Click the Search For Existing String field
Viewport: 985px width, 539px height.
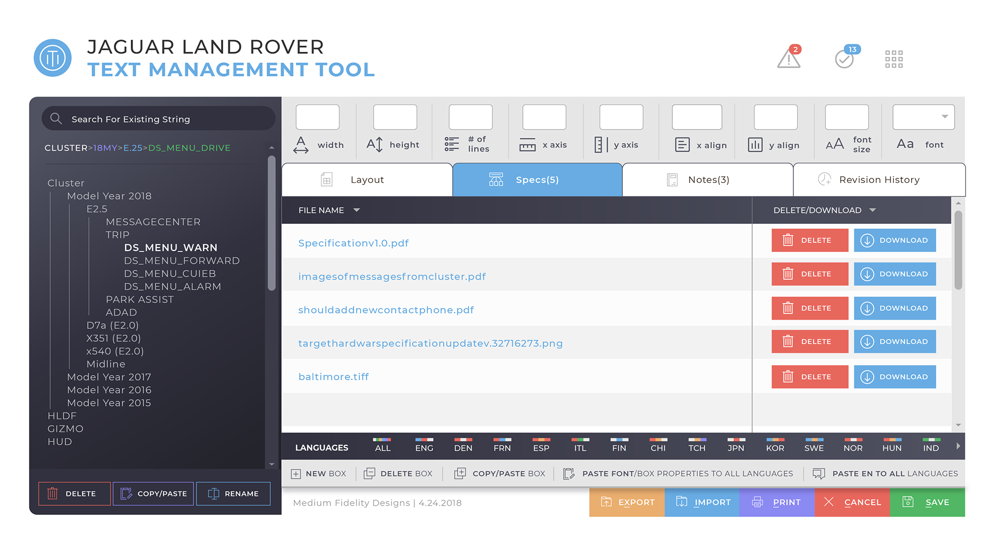point(159,118)
